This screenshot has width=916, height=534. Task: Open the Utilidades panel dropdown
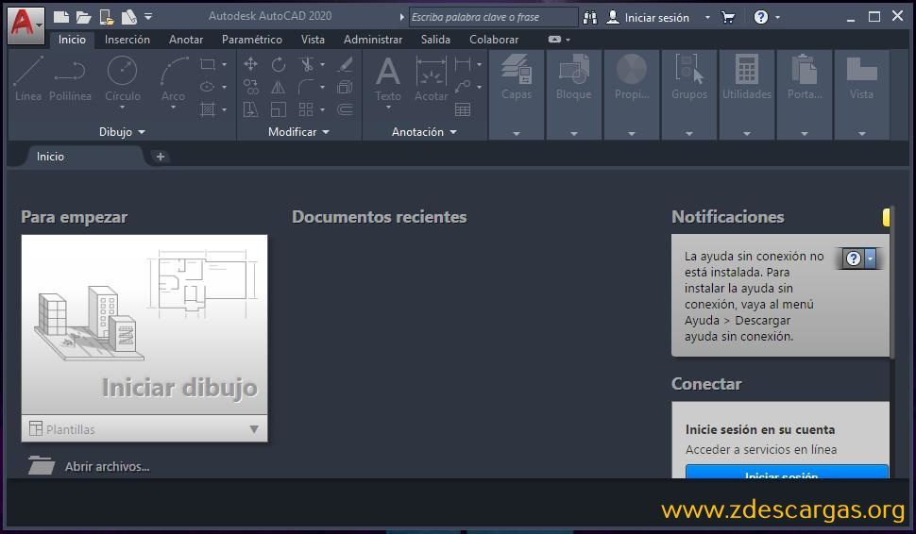pos(747,134)
